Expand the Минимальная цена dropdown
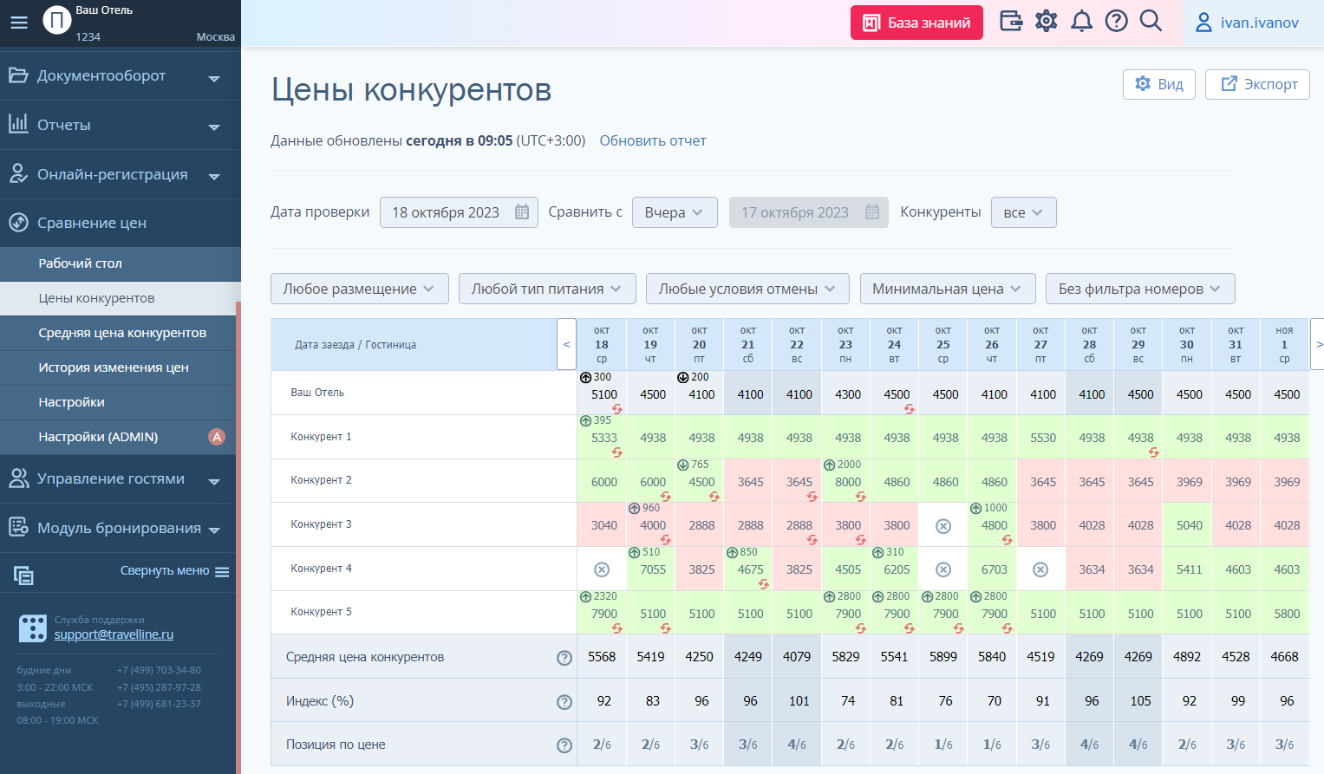 947,289
